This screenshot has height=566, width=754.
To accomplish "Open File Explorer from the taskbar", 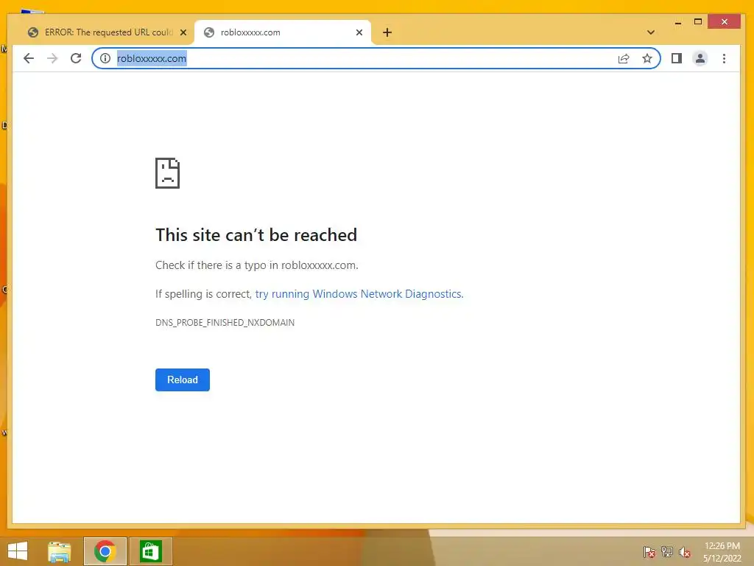I will (x=60, y=551).
